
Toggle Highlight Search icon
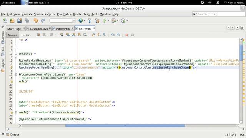point(80,35)
